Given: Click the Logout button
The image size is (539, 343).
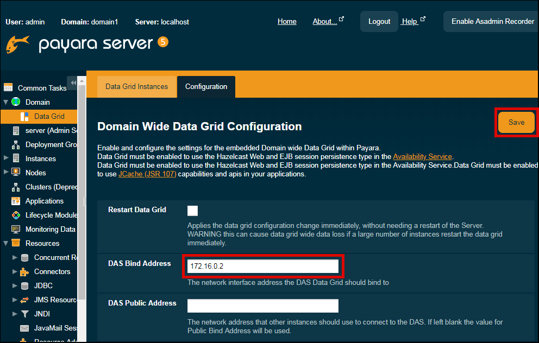Looking at the screenshot, I should (x=379, y=22).
